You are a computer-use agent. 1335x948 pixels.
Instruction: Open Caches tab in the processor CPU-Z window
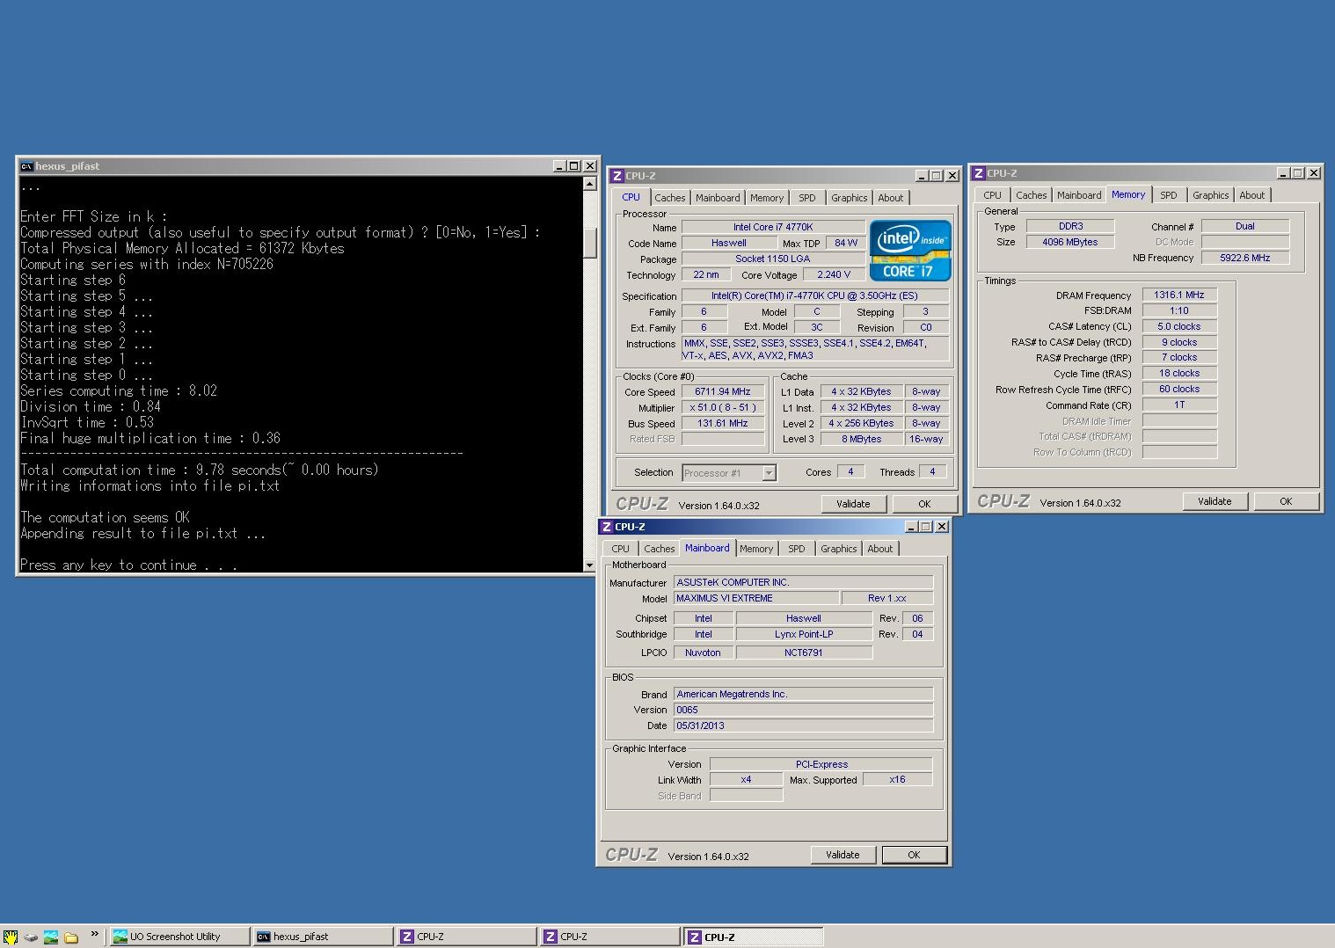point(669,198)
